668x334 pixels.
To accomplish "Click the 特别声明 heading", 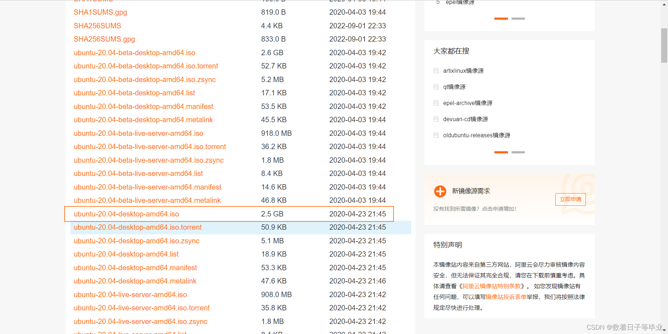I will coord(448,245).
